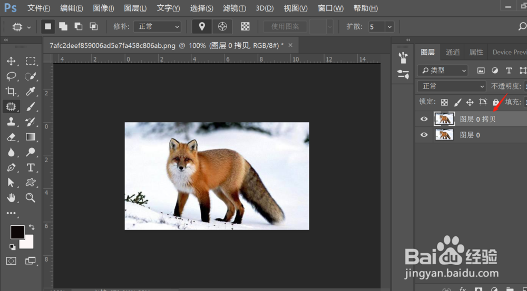527x291 pixels.
Task: Open the 帮助(H) menu
Action: pyautogui.click(x=366, y=8)
